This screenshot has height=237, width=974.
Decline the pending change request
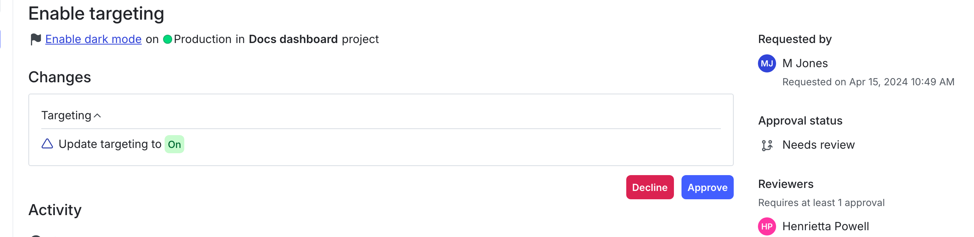(650, 187)
